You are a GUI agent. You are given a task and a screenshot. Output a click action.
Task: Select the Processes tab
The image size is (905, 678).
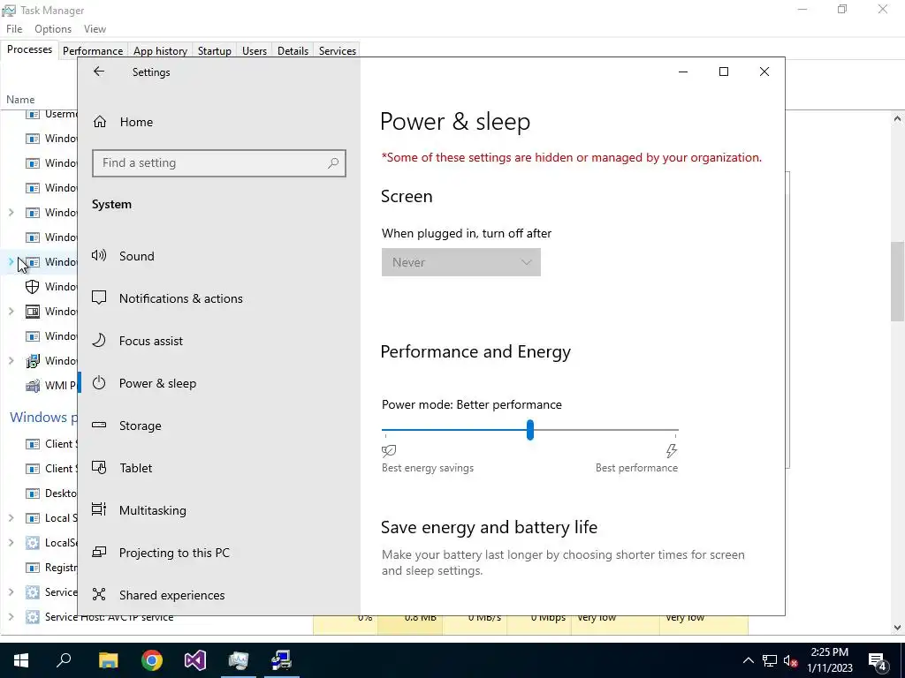[x=29, y=49]
